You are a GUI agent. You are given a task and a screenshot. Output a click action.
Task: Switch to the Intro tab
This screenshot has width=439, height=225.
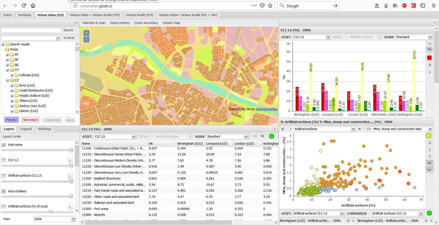[8, 15]
